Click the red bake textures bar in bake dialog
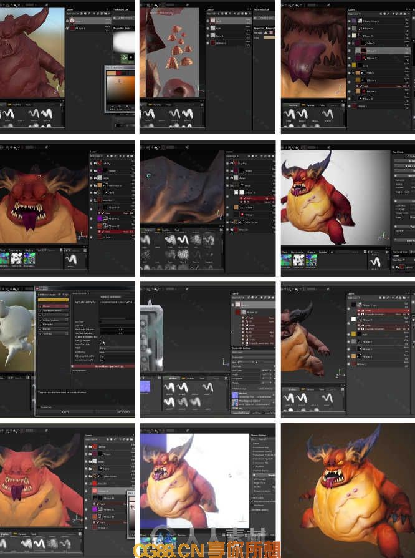The height and width of the screenshot is (558, 415). point(102,366)
